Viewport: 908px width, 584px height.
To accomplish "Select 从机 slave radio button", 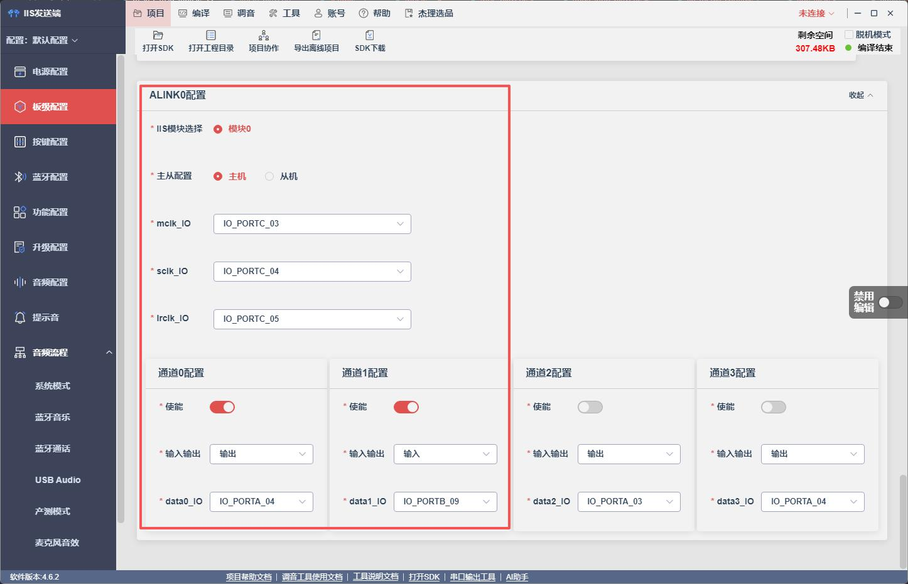I will coord(269,177).
